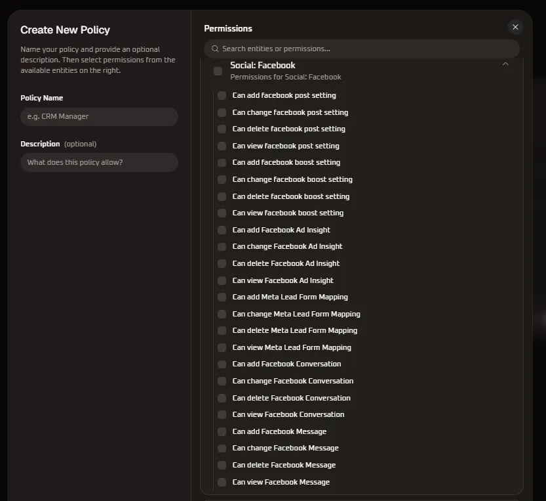Close the Create New Policy dialog
Viewport: 546px width, 501px height.
pyautogui.click(x=515, y=27)
